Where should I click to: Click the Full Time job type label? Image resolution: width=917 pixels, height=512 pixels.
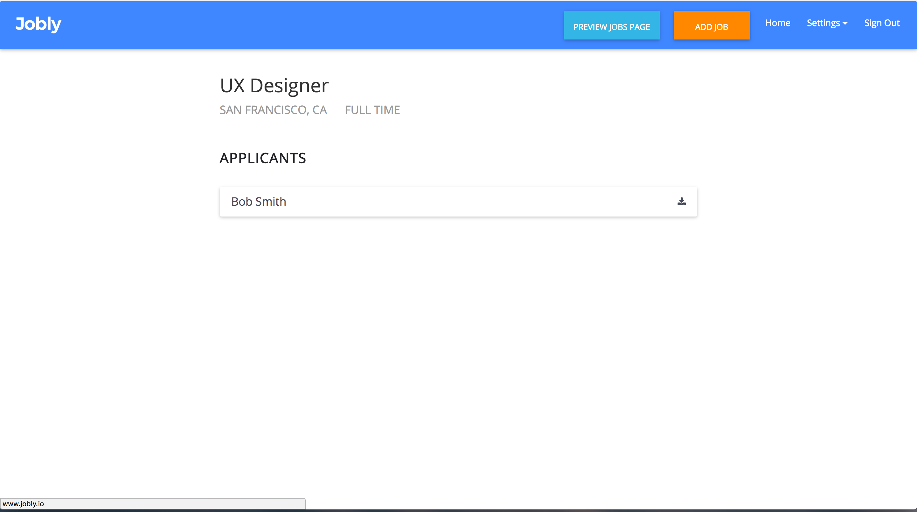point(372,110)
